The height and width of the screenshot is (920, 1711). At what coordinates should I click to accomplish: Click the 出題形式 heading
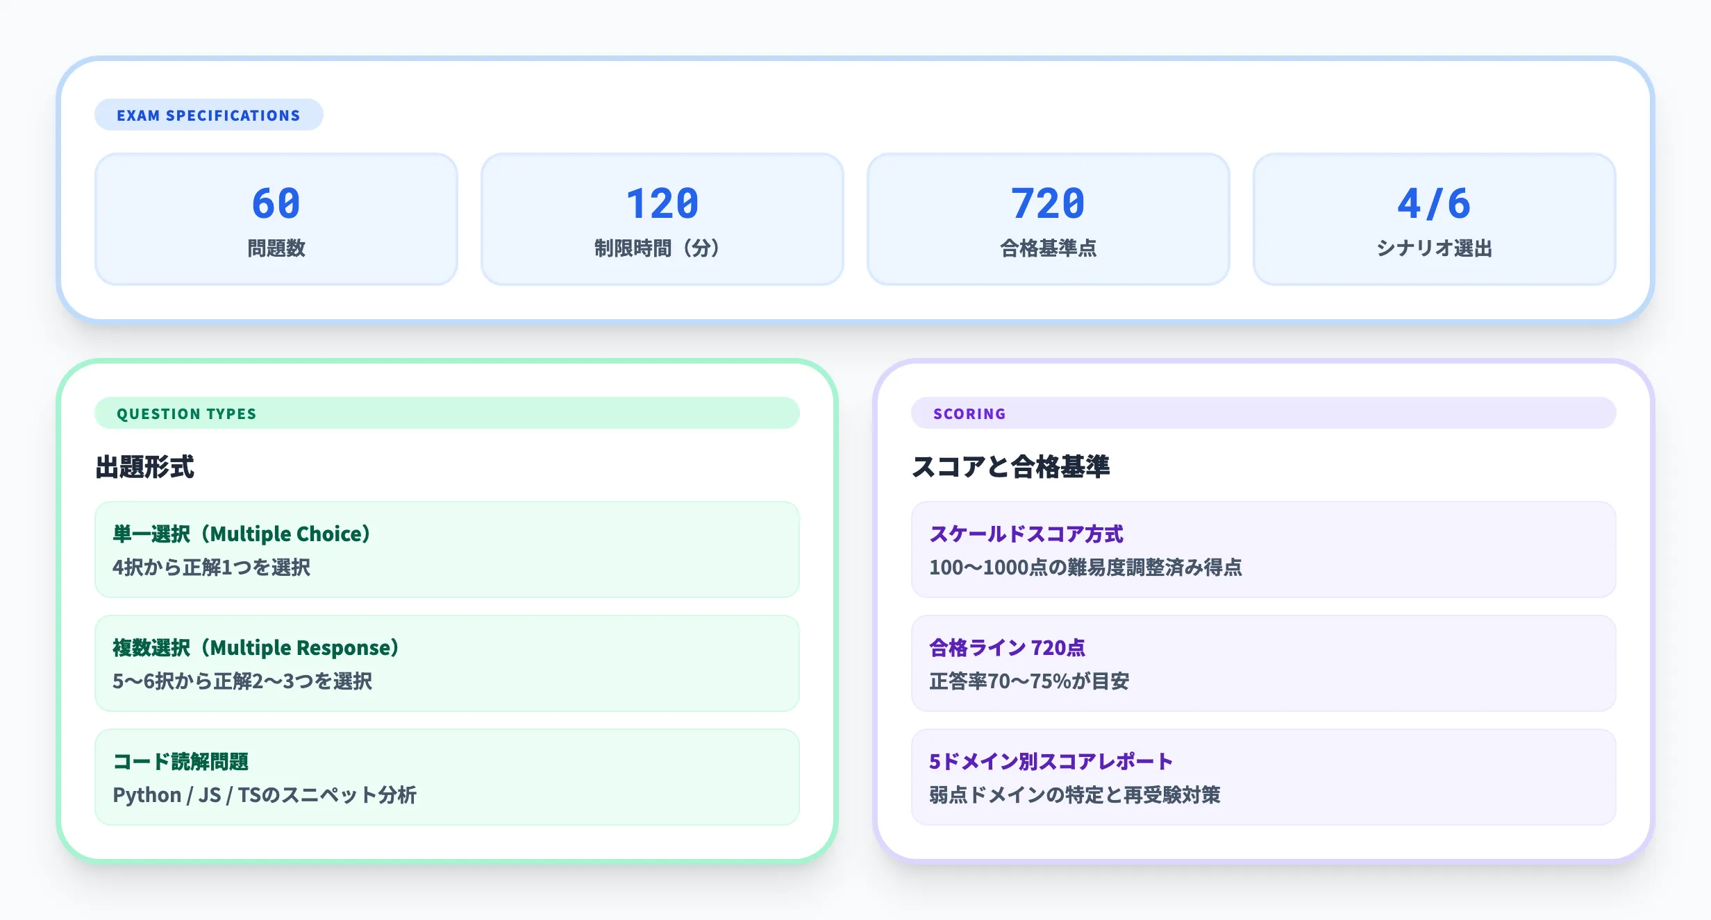[x=145, y=467]
